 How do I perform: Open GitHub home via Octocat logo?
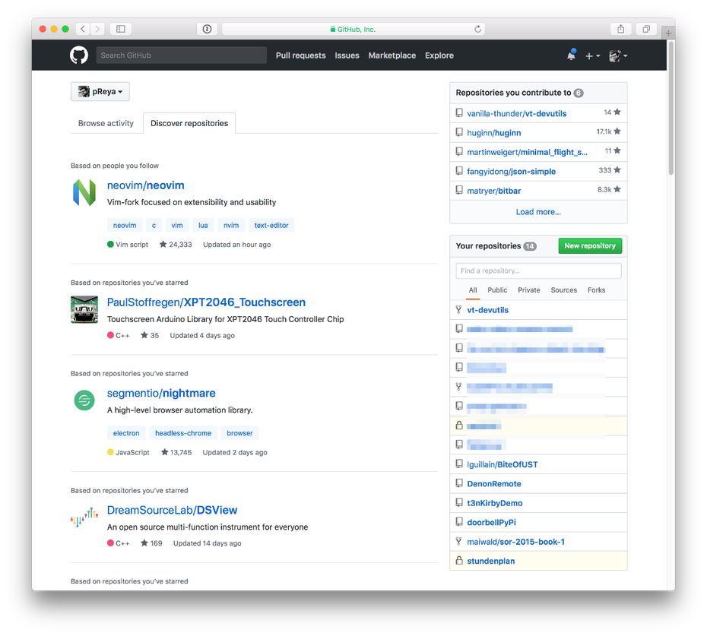[x=79, y=55]
